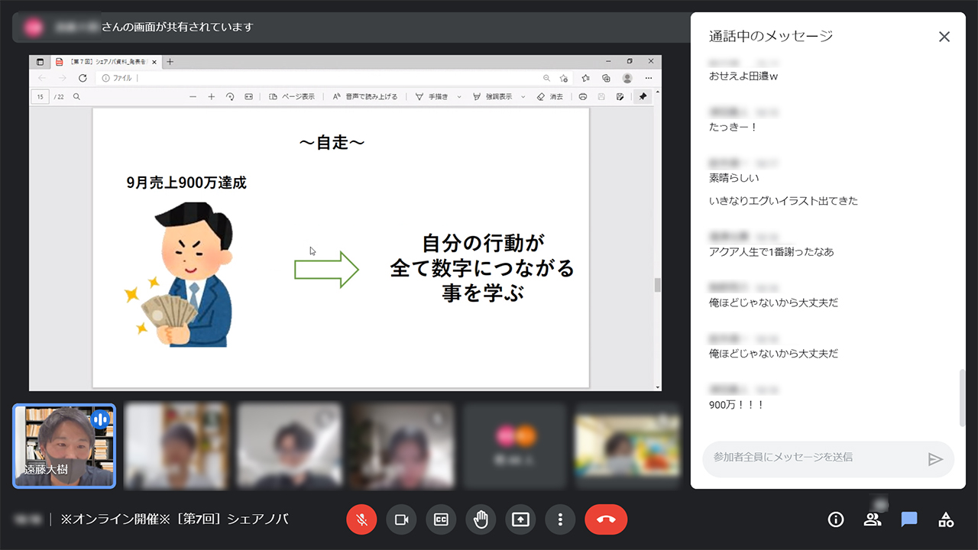Viewport: 978px width, 550px height.
Task: Toggle the in-call chat panel
Action: pyautogui.click(x=909, y=519)
